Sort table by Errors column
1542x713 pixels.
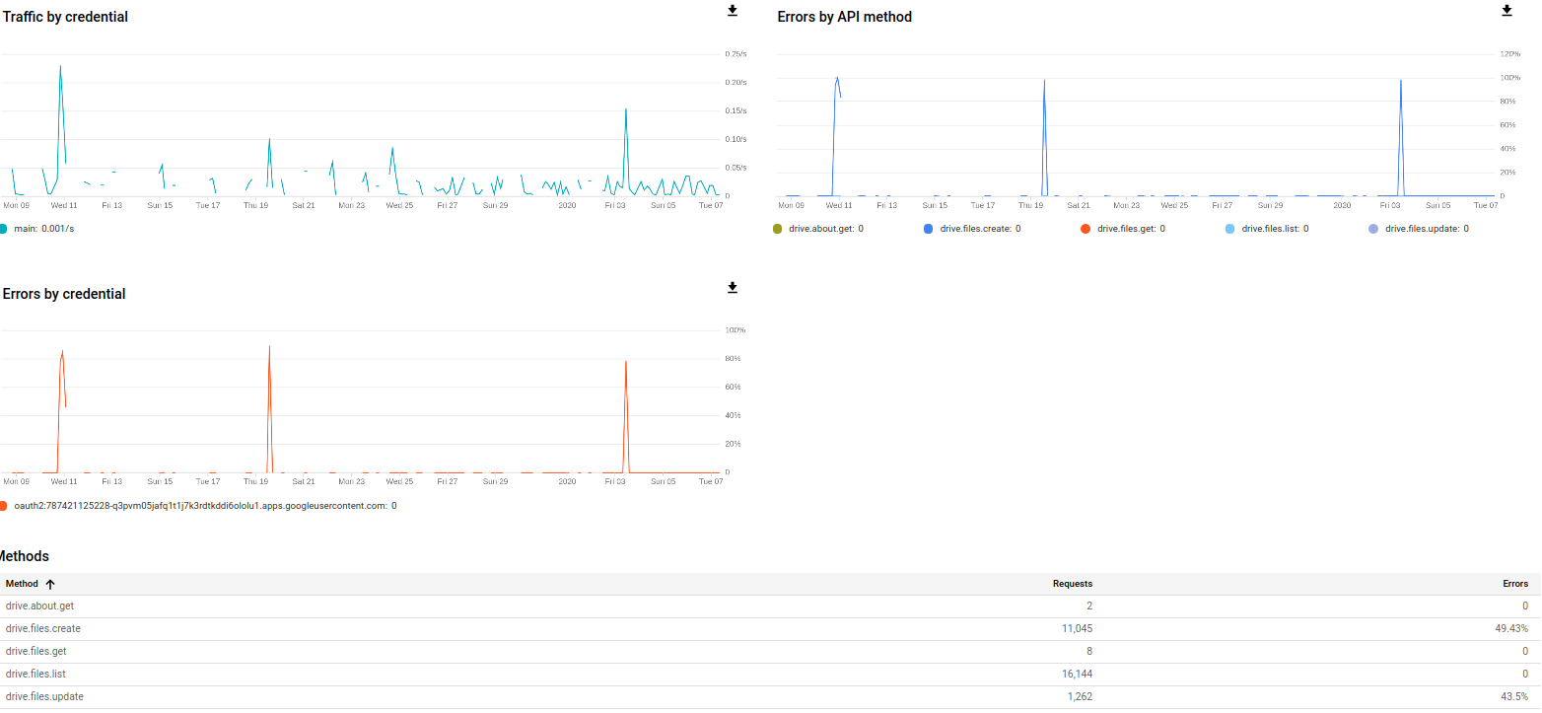[1515, 584]
